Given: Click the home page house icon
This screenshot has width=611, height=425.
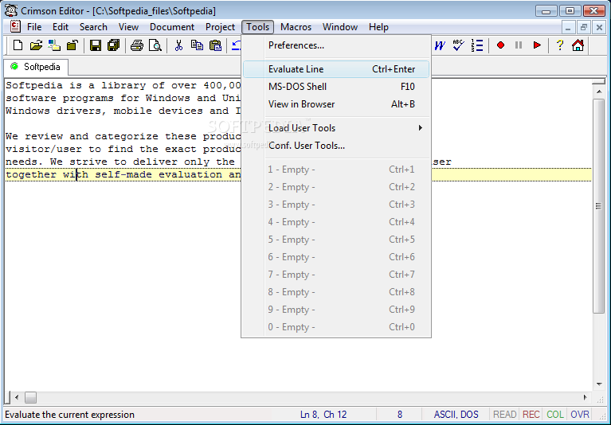Looking at the screenshot, I should point(578,45).
